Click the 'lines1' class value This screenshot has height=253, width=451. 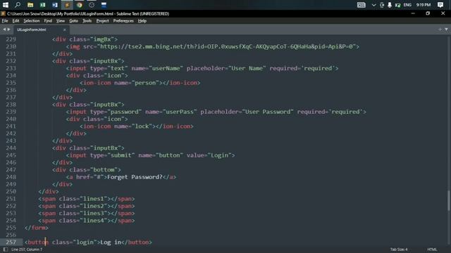94,198
